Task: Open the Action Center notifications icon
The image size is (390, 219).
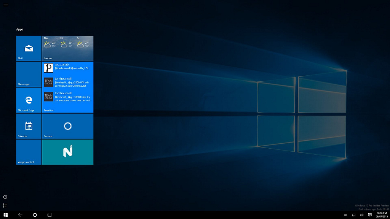Action: point(370,215)
